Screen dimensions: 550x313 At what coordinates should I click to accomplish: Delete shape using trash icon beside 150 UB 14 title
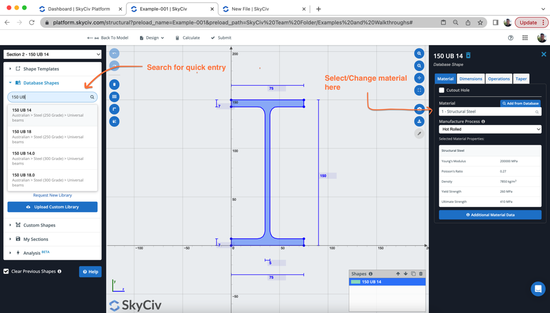pyautogui.click(x=468, y=56)
